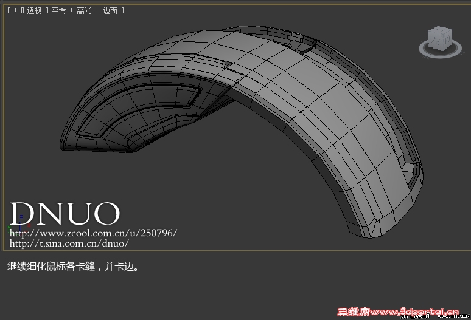The height and width of the screenshot is (320, 471).
Task: Open the 平滑 shading mode menu
Action: [58, 10]
